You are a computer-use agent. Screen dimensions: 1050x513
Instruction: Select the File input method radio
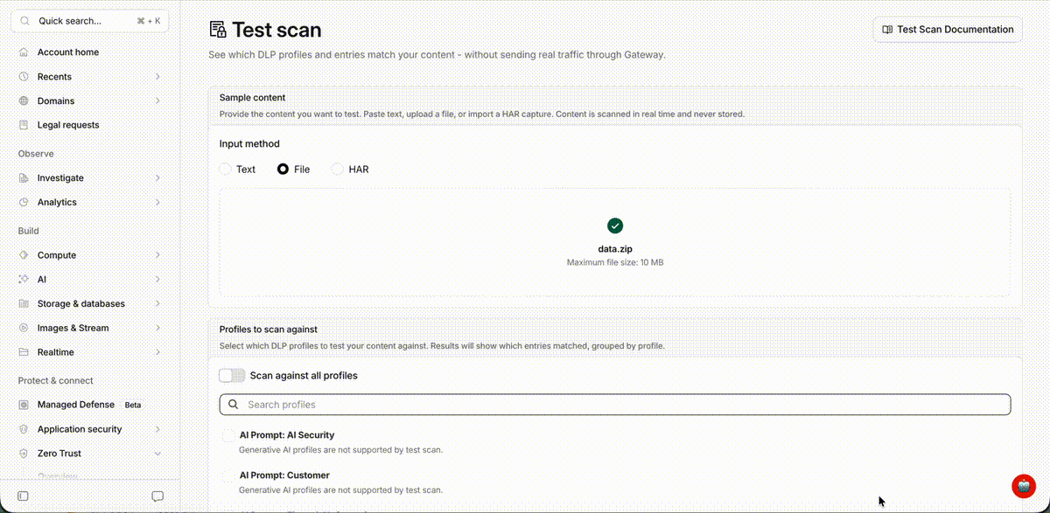tap(283, 170)
